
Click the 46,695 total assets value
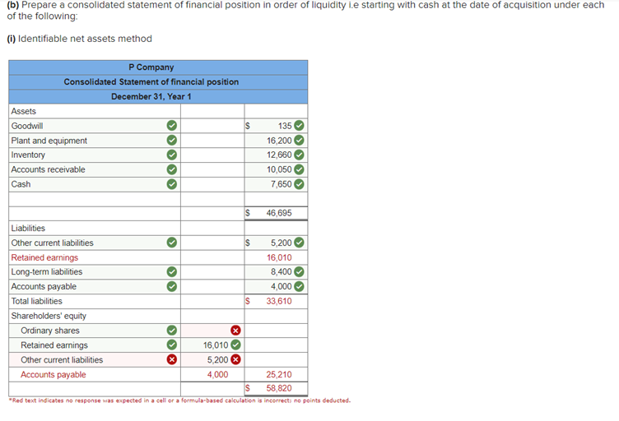(x=279, y=213)
